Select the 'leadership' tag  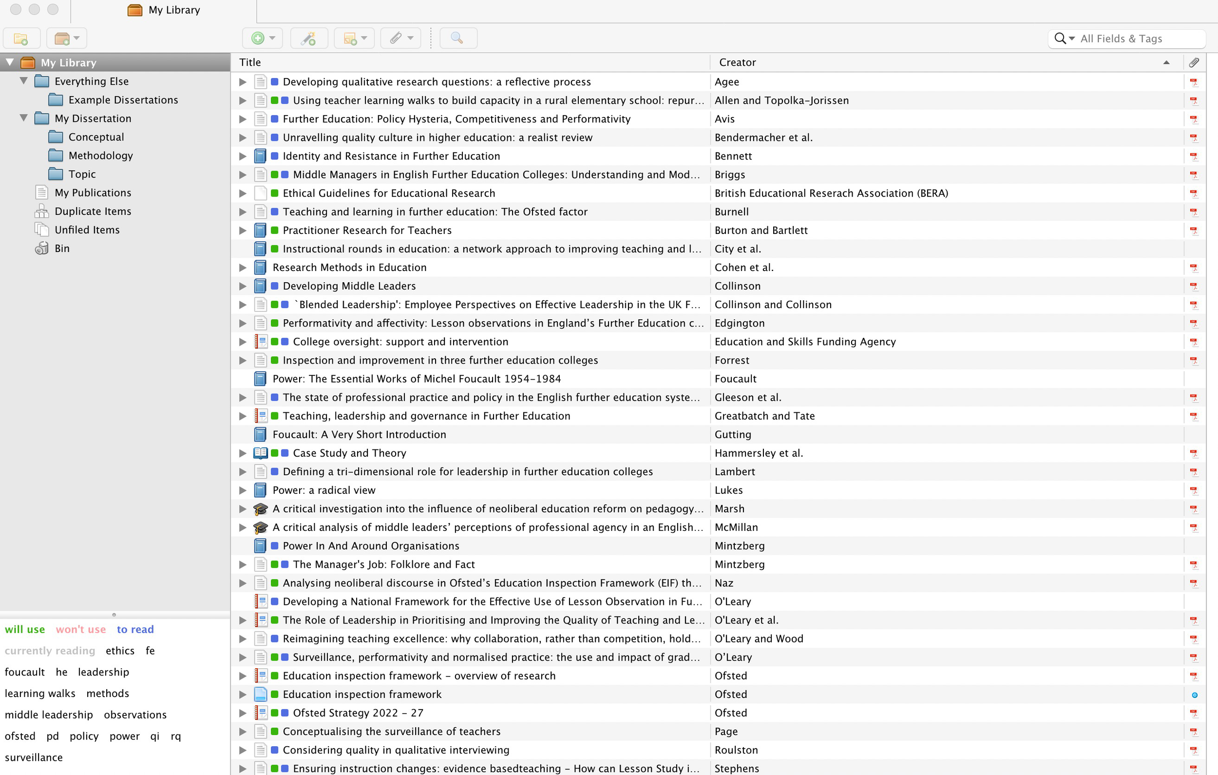point(104,672)
